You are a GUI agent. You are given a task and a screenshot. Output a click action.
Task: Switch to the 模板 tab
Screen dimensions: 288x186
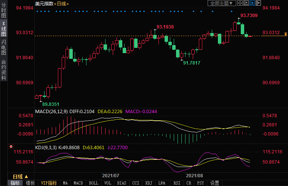[30, 183]
